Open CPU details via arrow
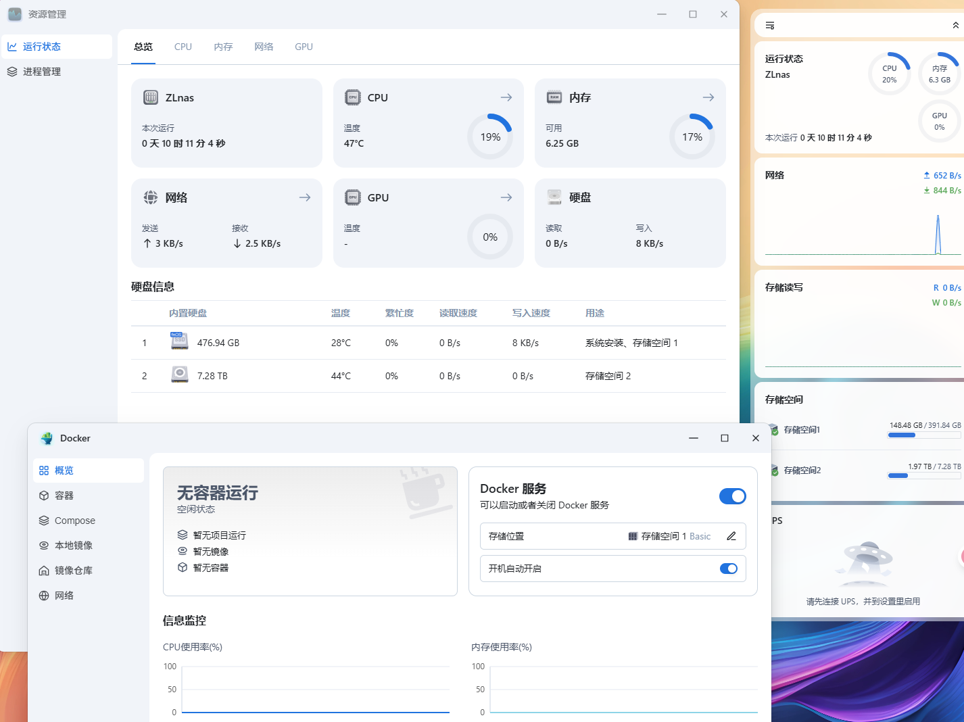Screen dimensions: 964x722 pyautogui.click(x=506, y=97)
